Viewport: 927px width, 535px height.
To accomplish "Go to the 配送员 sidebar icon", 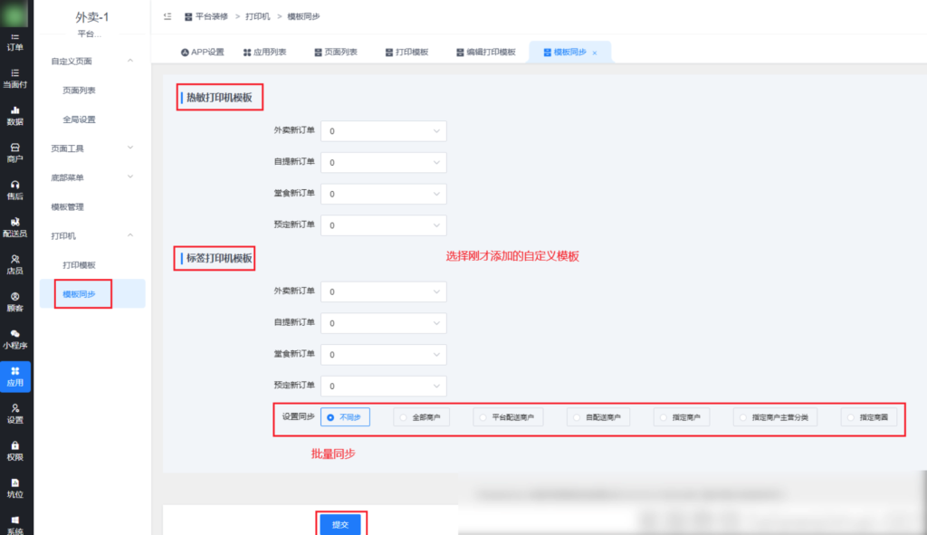I will [x=15, y=226].
